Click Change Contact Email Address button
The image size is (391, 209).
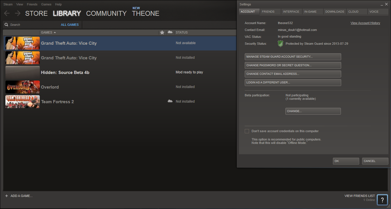tap(293, 74)
